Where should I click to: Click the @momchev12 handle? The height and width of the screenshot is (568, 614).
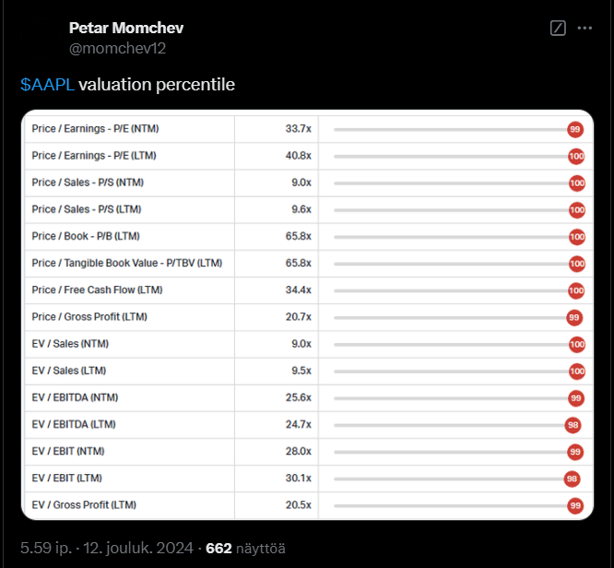(117, 48)
